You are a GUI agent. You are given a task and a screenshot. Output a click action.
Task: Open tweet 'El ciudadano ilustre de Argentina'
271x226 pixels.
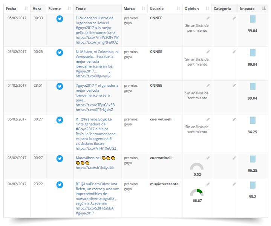pos(97,30)
